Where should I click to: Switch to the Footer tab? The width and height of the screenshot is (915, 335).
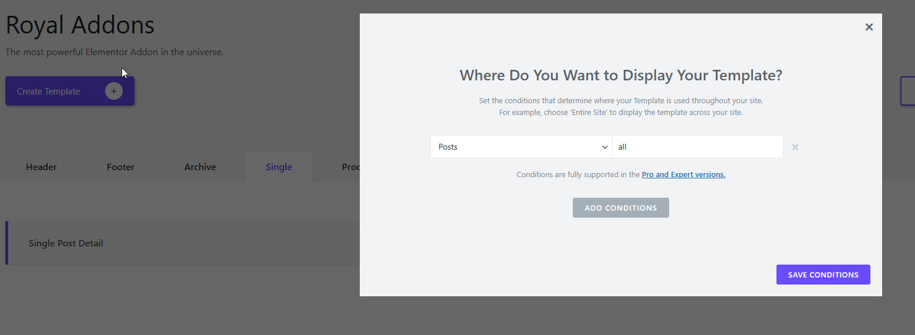click(x=120, y=167)
